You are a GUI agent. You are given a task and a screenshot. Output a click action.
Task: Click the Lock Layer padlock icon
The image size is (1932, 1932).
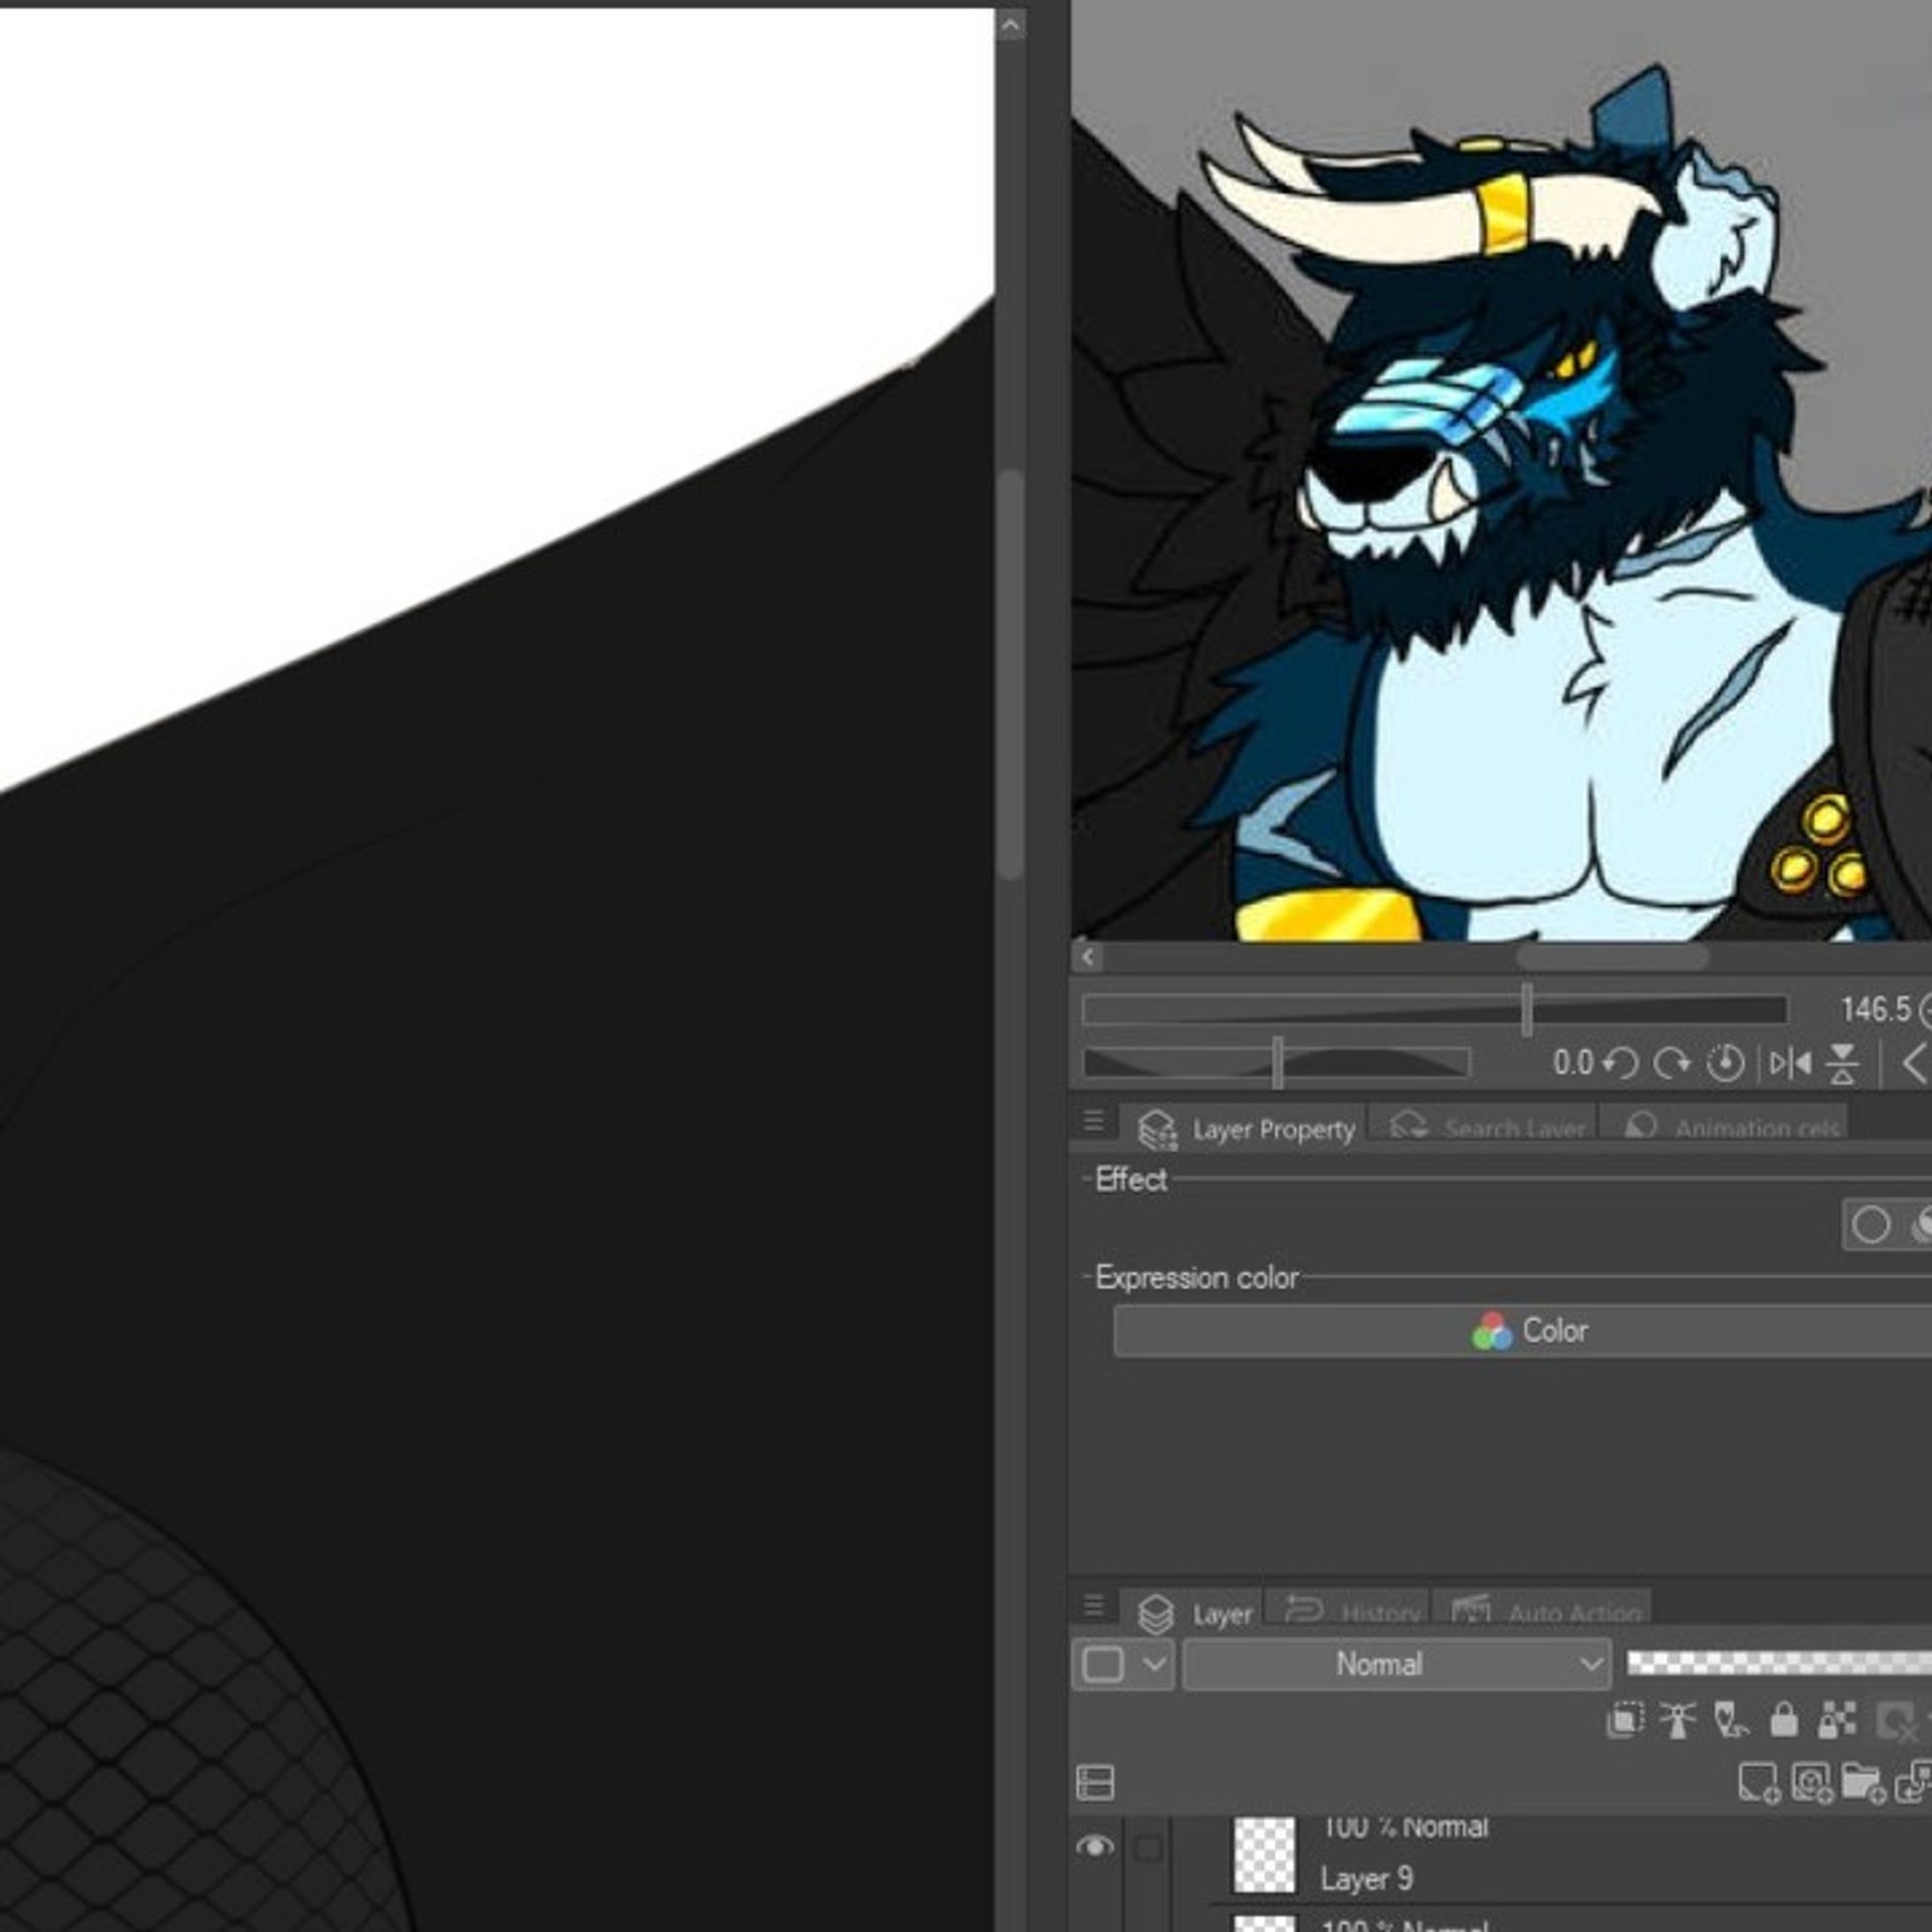click(1783, 1720)
